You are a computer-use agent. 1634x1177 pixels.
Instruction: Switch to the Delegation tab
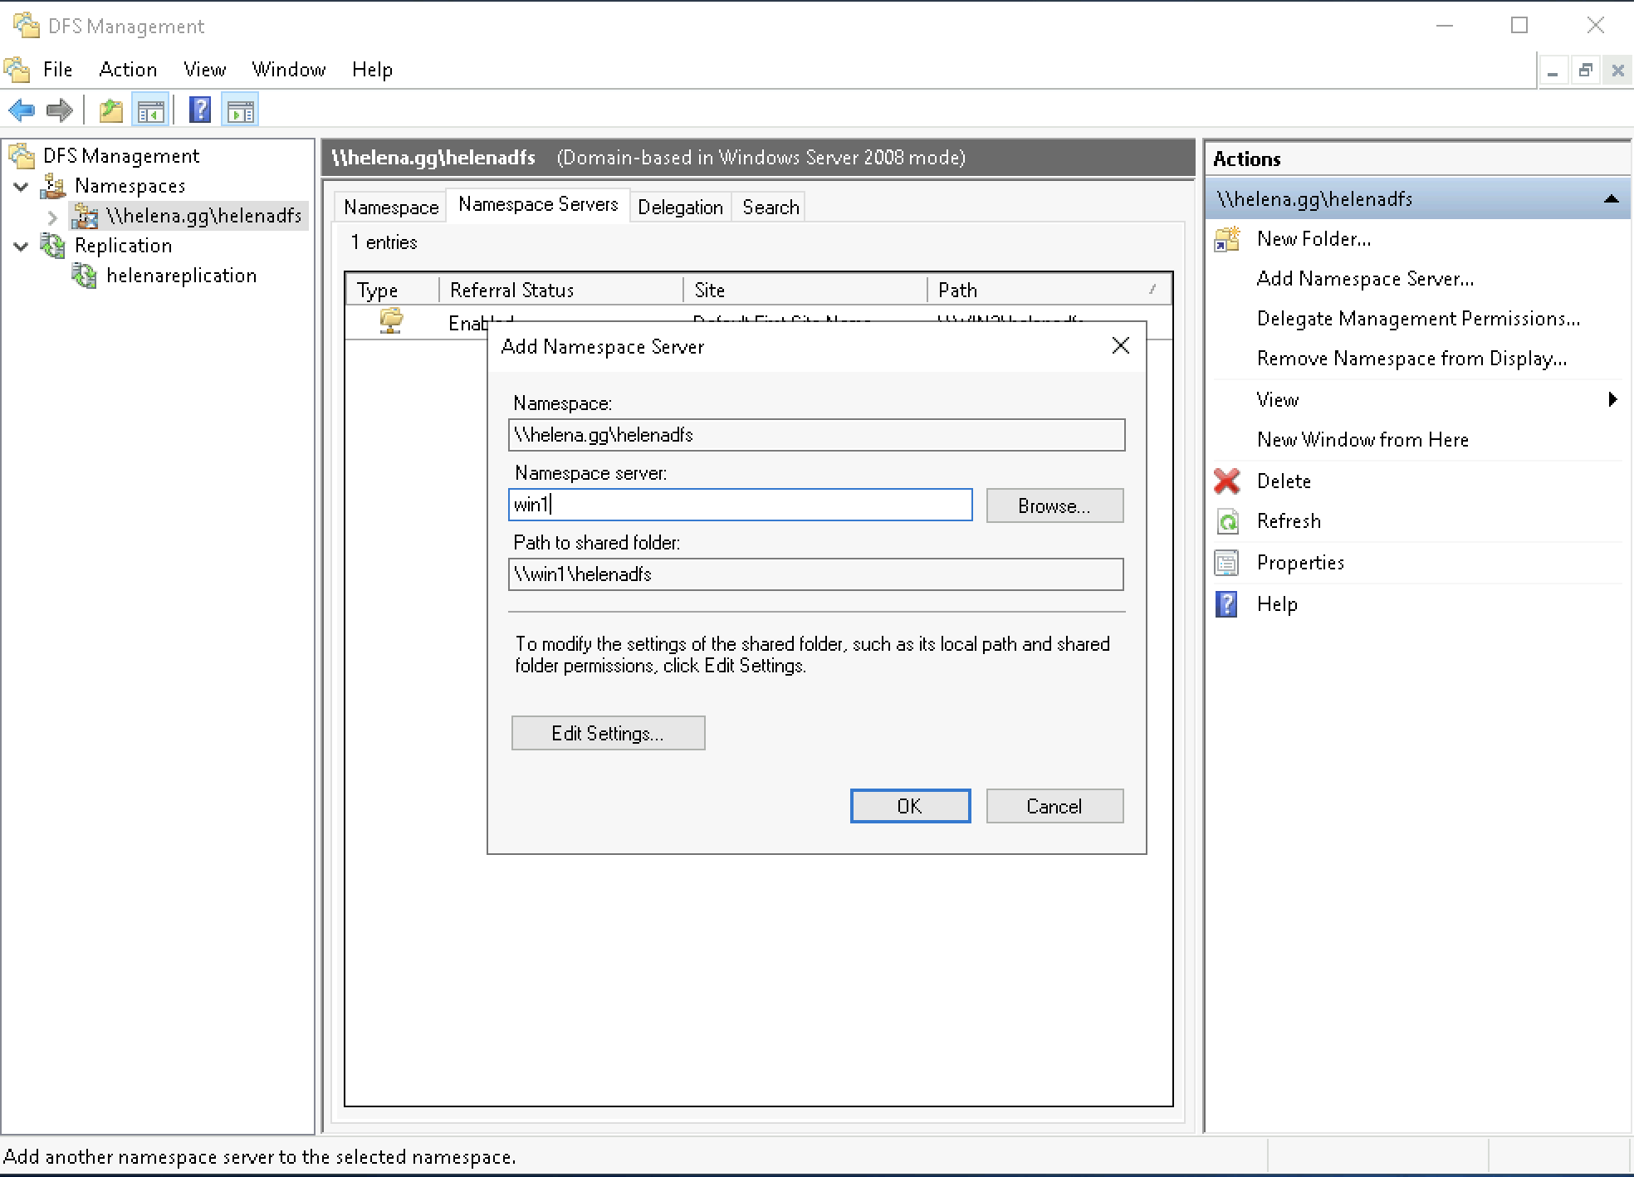click(x=680, y=208)
